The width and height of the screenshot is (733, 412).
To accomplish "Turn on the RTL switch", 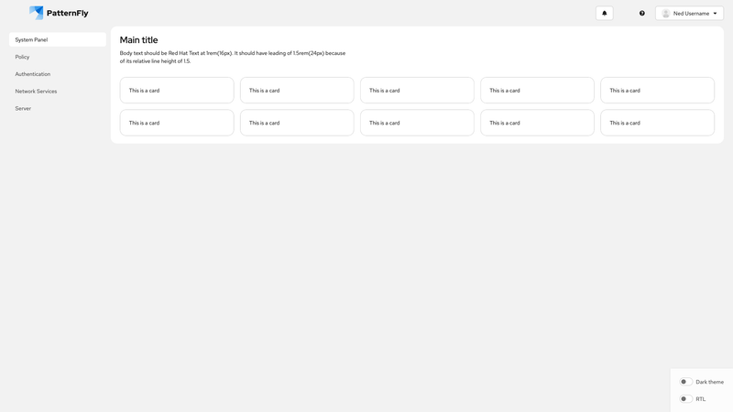I will click(684, 399).
